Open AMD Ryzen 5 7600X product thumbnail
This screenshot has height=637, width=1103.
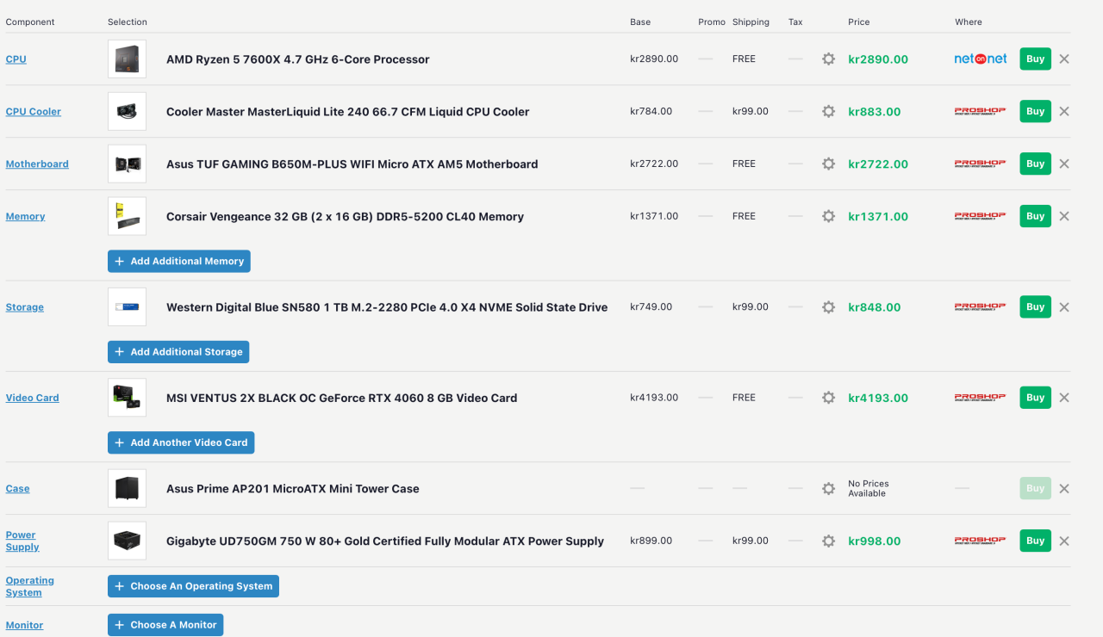(127, 59)
